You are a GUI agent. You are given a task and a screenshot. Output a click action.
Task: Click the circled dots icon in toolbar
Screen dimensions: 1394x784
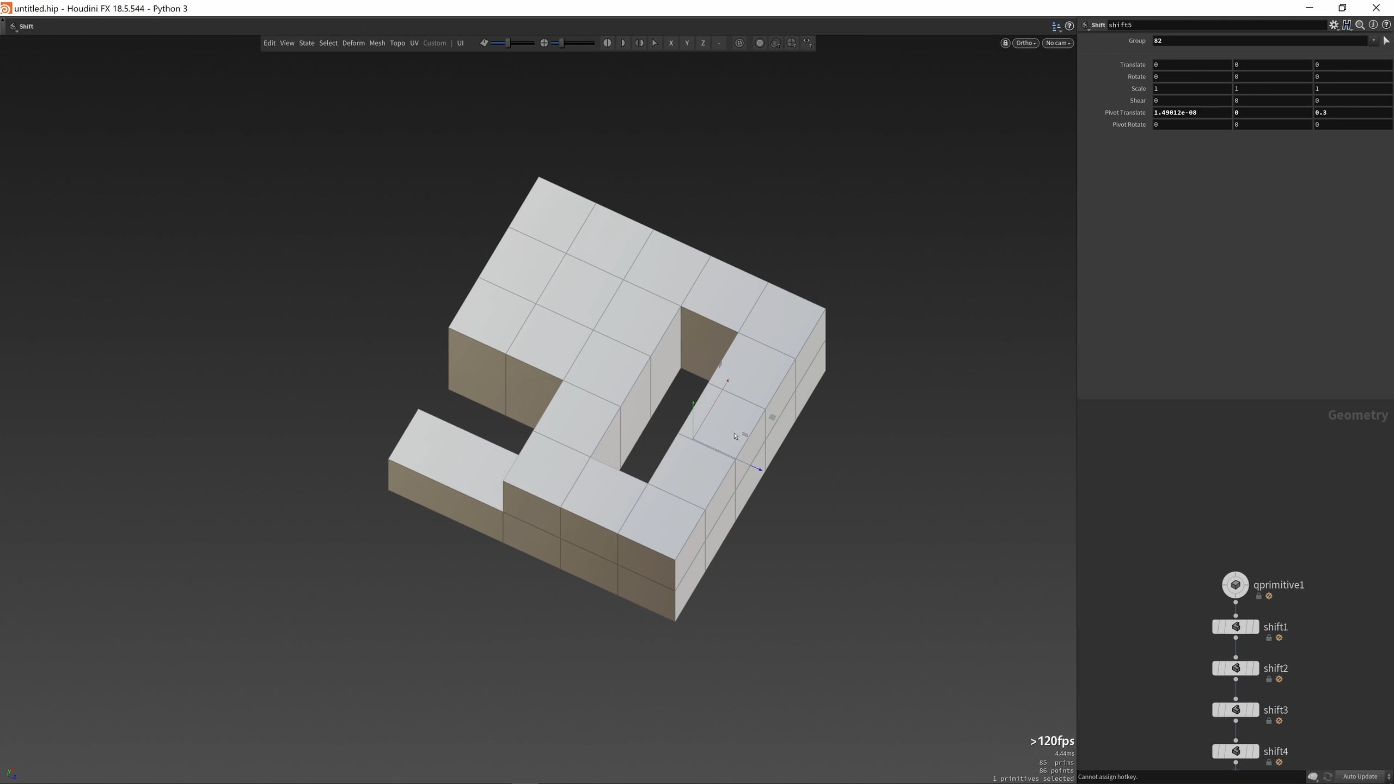pos(739,43)
